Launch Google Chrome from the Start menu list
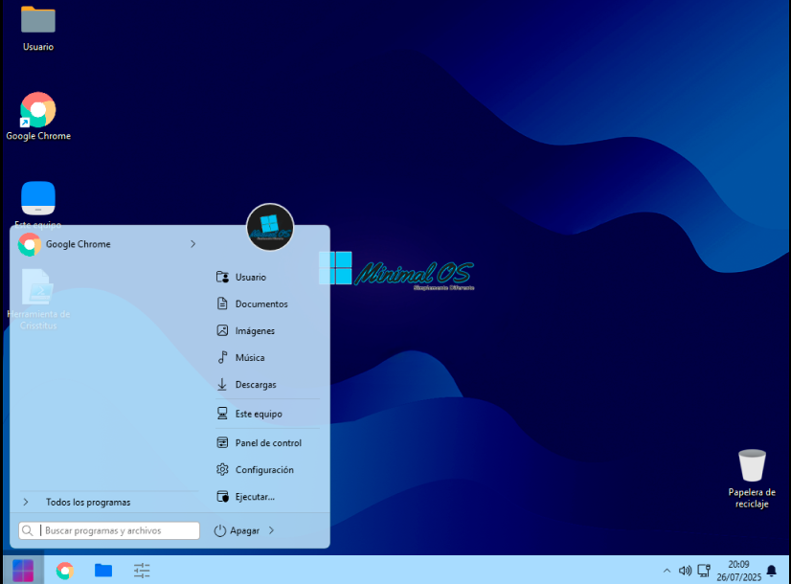This screenshot has width=791, height=584. point(107,244)
